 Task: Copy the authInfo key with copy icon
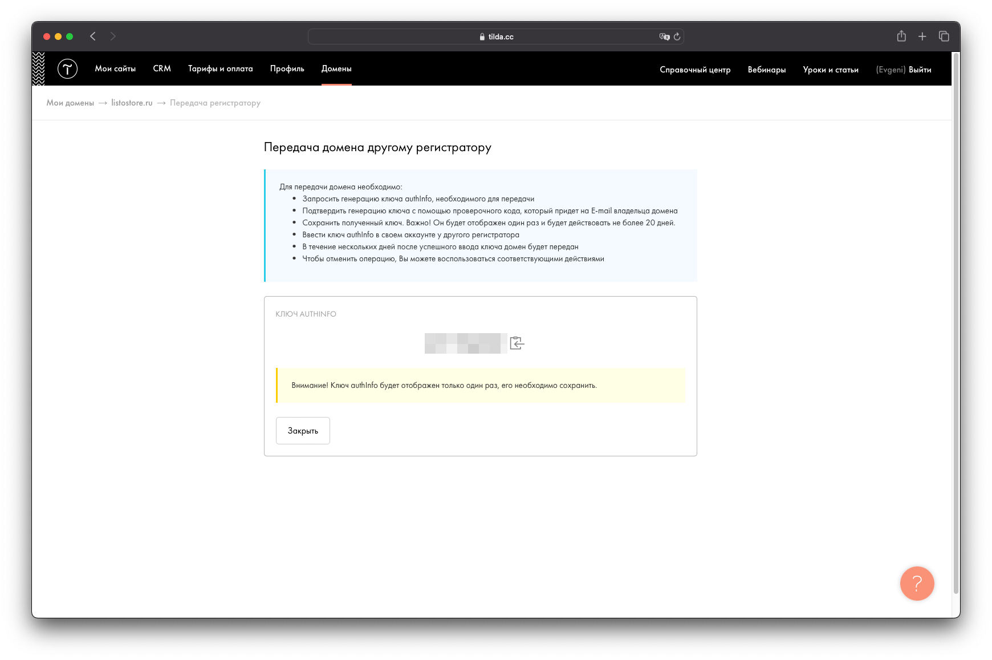click(x=517, y=343)
